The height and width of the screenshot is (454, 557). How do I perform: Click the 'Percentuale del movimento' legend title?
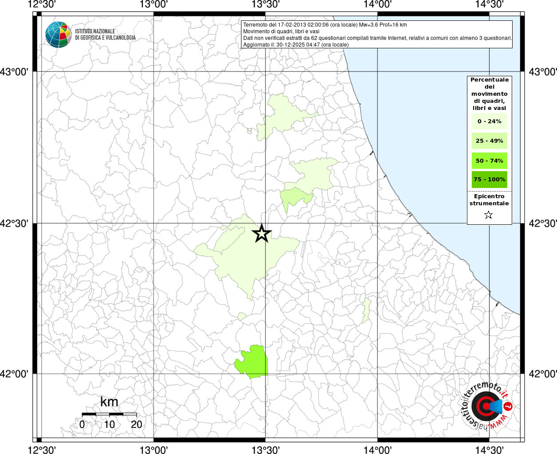click(x=490, y=94)
